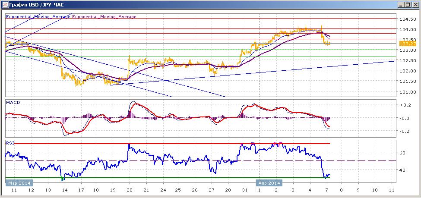The image size is (421, 198).
Task: Click the title 'График USD /JPY ЧАС'
Action: click(x=37, y=5)
